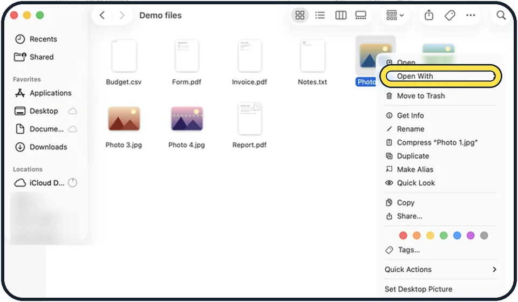Click the cloud icon next to Desktop
The image size is (518, 302).
click(72, 111)
